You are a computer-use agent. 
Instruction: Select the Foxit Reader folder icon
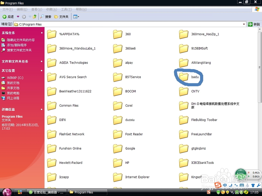tap(118, 134)
